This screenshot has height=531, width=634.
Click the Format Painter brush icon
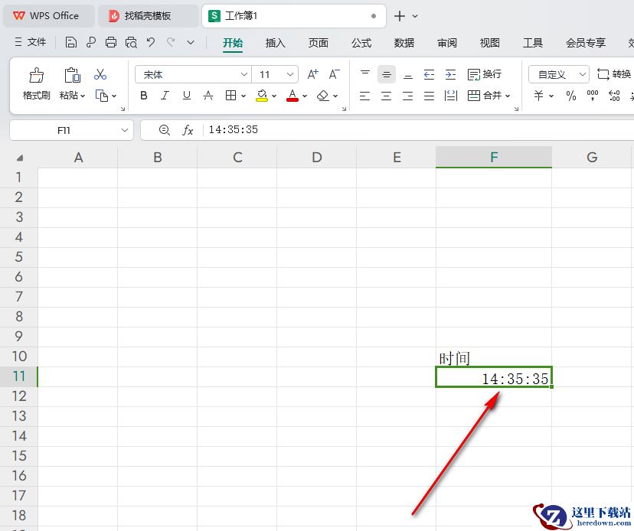coord(37,75)
